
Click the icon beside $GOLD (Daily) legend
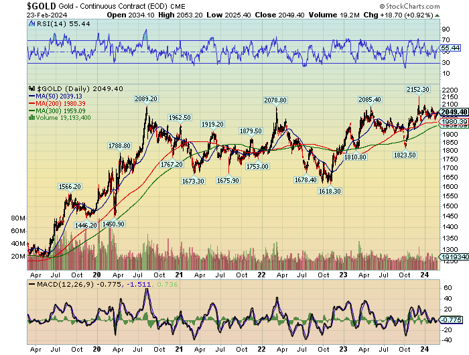pyautogui.click(x=31, y=88)
